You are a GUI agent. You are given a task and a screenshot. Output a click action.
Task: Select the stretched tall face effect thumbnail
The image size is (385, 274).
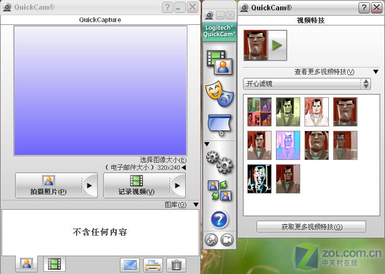(x=345, y=112)
